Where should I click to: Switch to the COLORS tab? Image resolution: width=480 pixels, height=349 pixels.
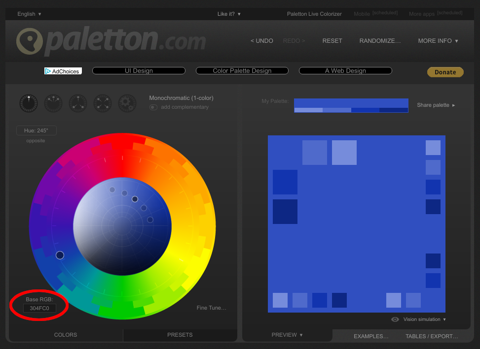(x=66, y=335)
